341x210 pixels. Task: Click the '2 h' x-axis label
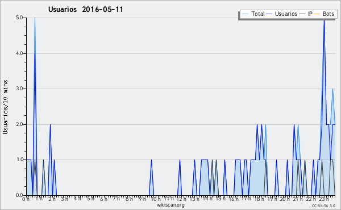(x=52, y=199)
